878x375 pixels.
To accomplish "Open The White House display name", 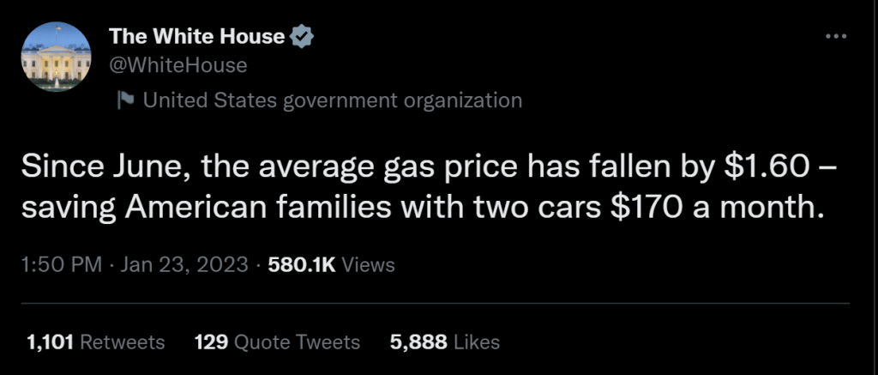I will [197, 37].
